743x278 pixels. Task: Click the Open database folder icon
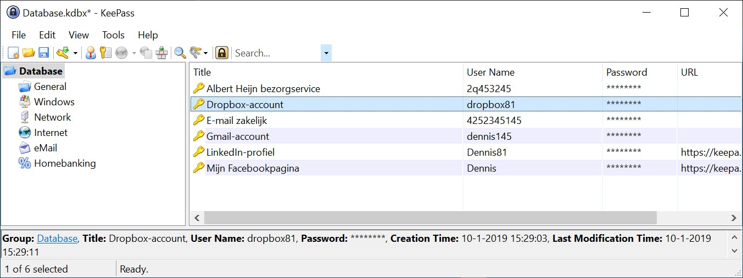[29, 53]
